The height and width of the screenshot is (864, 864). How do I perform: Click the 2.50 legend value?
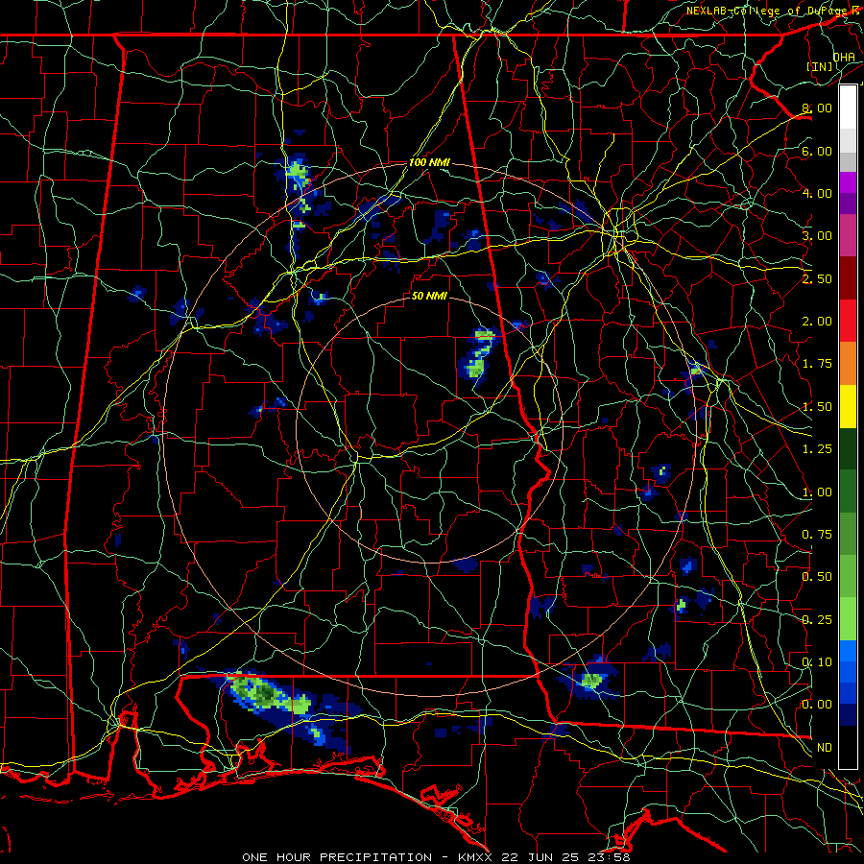817,278
